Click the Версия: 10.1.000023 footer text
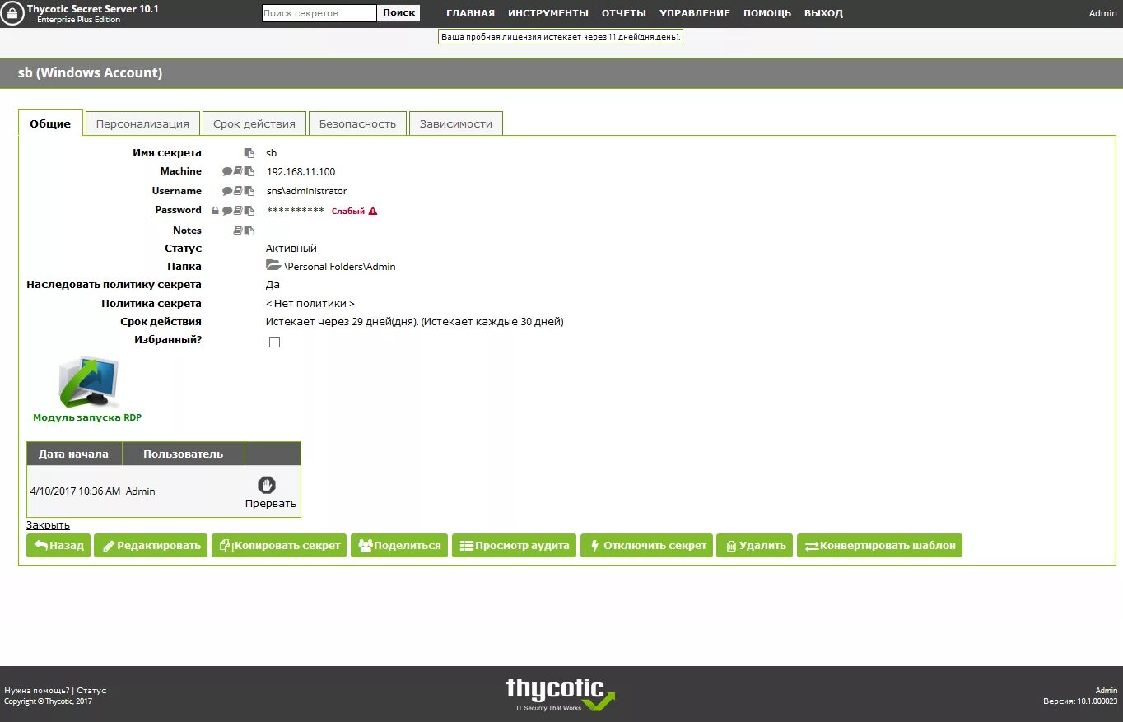 click(1080, 701)
